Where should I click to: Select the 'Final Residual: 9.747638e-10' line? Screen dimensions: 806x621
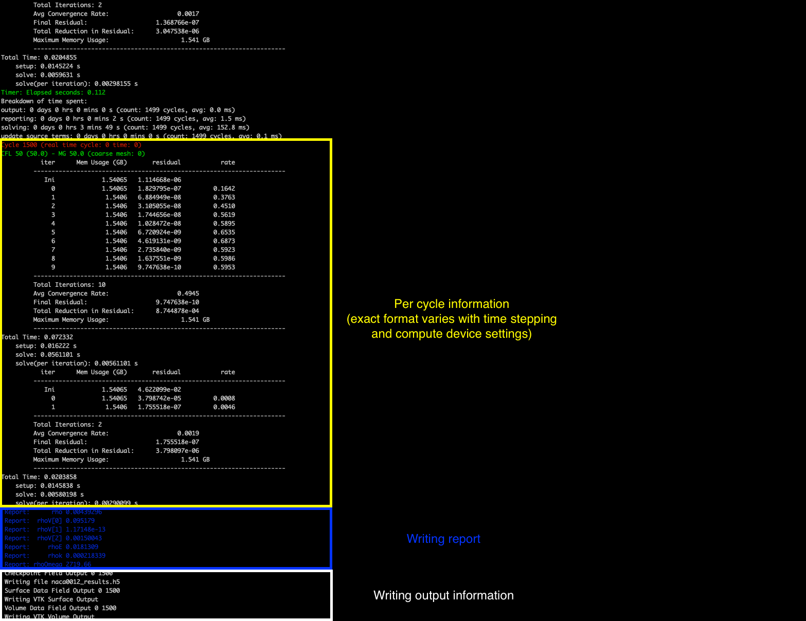(x=116, y=302)
